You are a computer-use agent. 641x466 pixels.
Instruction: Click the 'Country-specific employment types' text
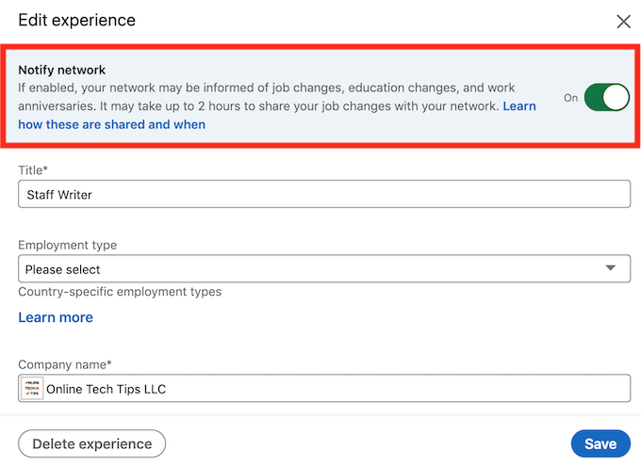(120, 292)
